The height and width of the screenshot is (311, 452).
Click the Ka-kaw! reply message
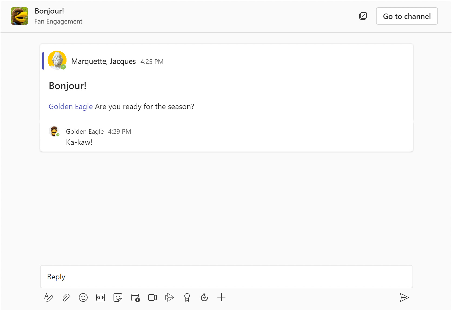point(79,142)
